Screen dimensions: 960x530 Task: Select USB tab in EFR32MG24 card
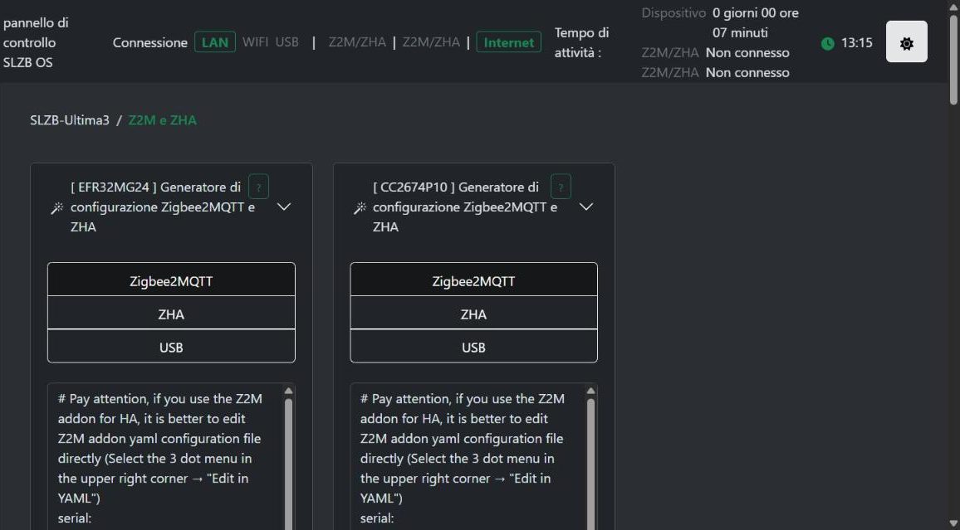(171, 348)
